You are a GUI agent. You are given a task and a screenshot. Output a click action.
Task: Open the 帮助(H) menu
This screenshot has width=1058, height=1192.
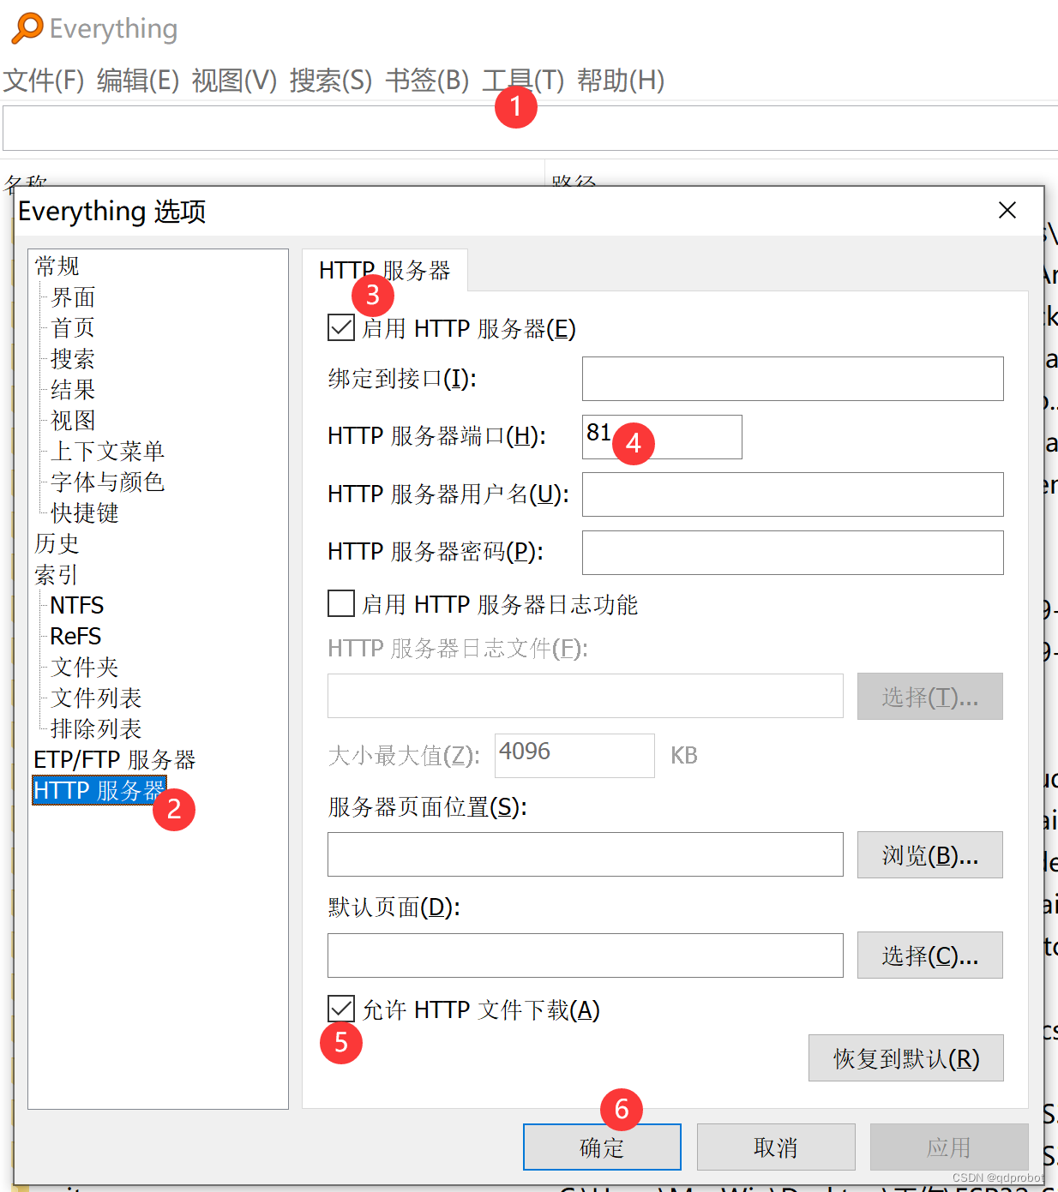click(x=620, y=81)
